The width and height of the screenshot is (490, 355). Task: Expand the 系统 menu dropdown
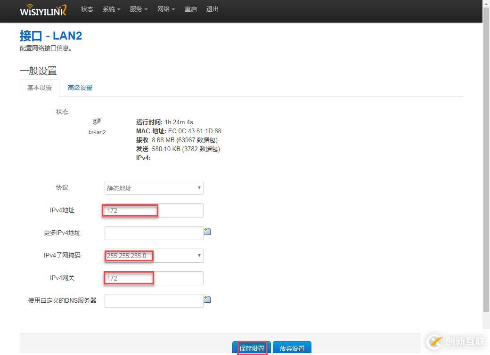111,9
